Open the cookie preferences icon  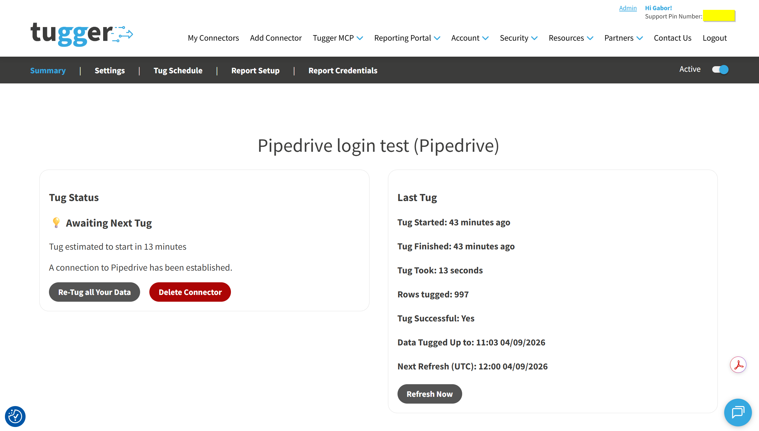[x=15, y=417]
